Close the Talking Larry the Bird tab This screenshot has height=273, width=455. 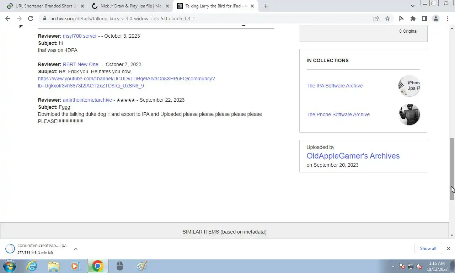pos(252,6)
